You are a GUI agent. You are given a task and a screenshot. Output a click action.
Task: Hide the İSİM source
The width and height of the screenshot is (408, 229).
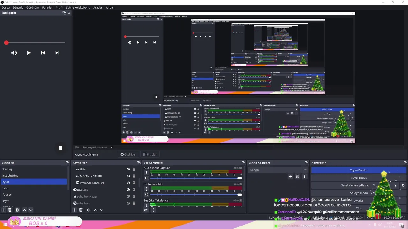pos(128,170)
